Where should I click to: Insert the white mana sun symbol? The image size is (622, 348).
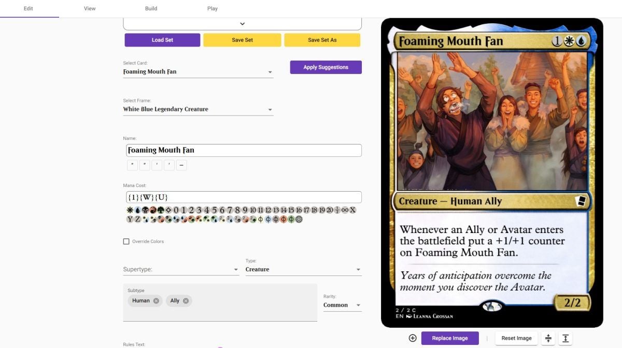point(130,210)
